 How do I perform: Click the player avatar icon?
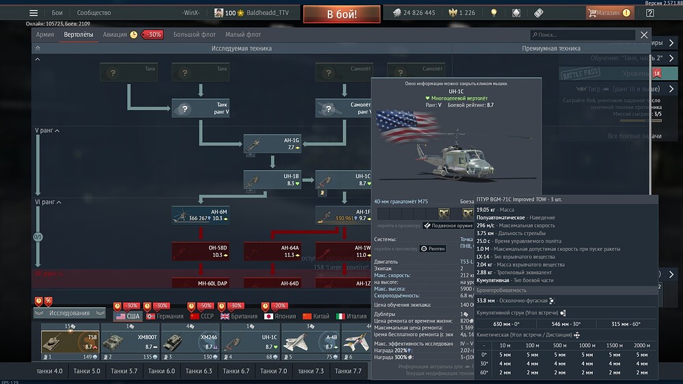point(219,12)
